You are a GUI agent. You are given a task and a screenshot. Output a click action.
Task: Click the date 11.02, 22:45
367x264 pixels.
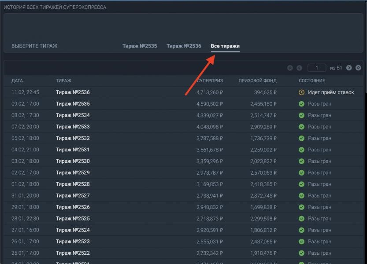[x=25, y=92]
